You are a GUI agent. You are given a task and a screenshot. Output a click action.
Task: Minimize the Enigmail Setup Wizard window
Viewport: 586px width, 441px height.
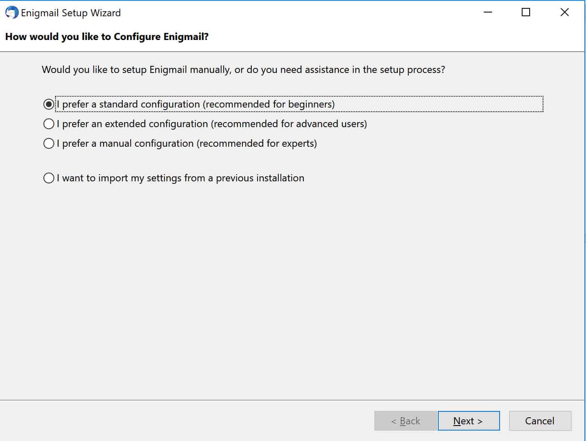click(x=487, y=13)
